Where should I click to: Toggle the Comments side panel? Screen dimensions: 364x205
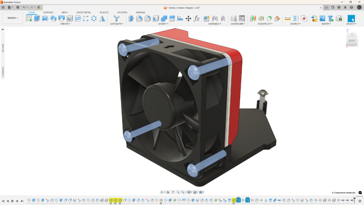3,72
